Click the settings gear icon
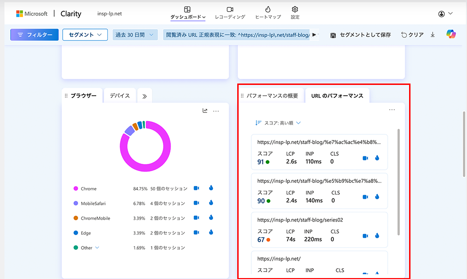The height and width of the screenshot is (279, 467). click(295, 9)
